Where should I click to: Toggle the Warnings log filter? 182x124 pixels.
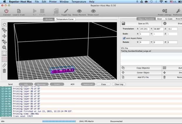click(x=41, y=84)
